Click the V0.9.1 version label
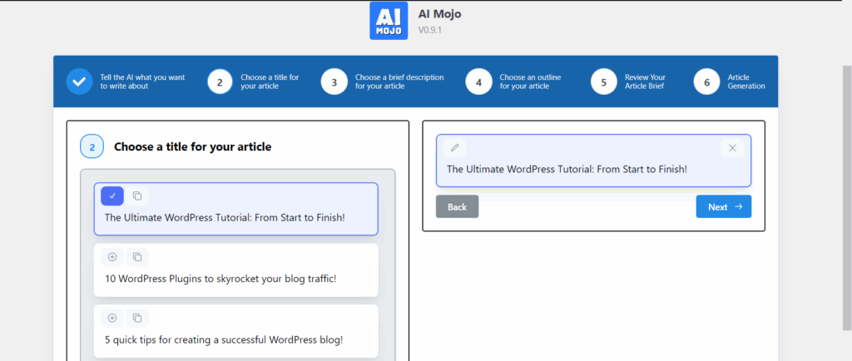 point(430,31)
